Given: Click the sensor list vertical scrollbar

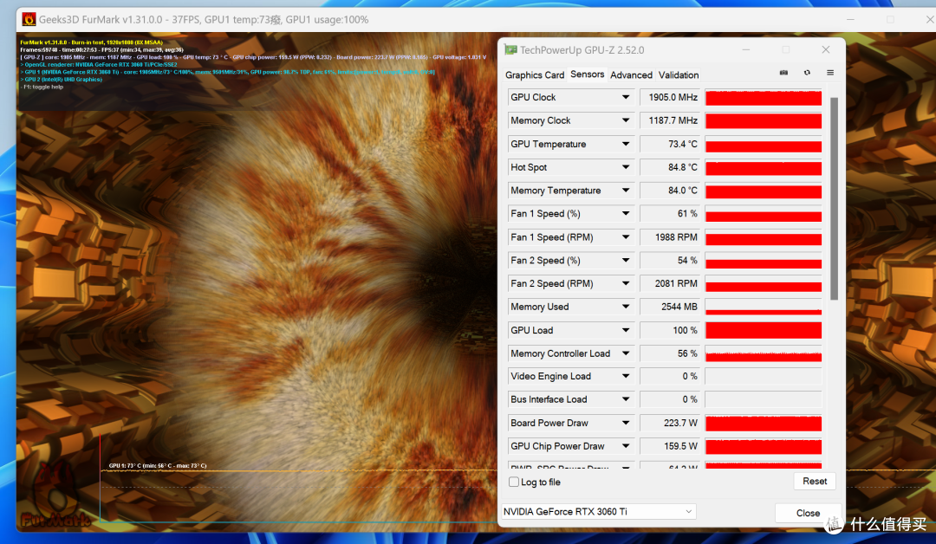Looking at the screenshot, I should tap(834, 198).
